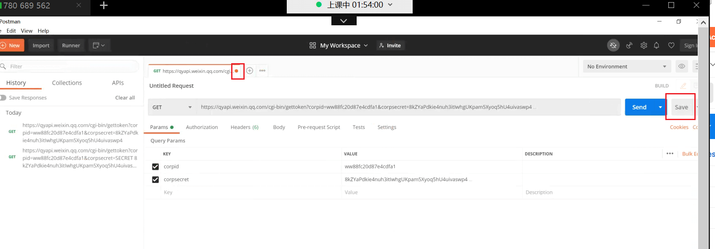Click into the Filter search field
The height and width of the screenshot is (249, 715).
click(x=69, y=67)
